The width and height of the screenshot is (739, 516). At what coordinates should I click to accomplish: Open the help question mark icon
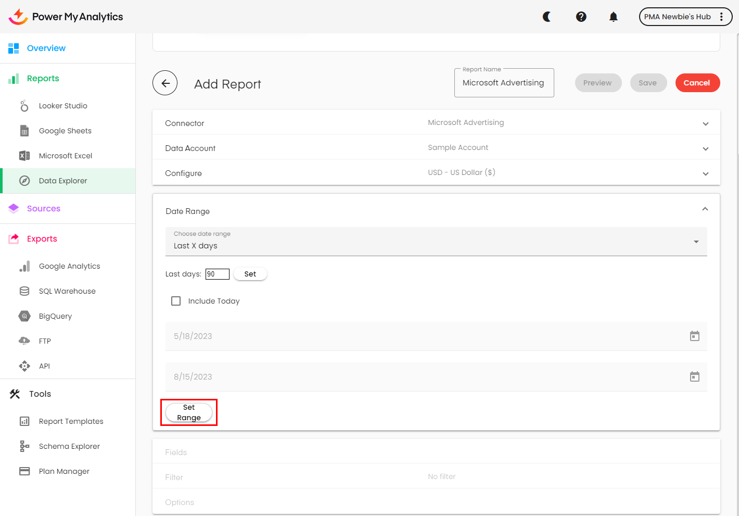[581, 17]
